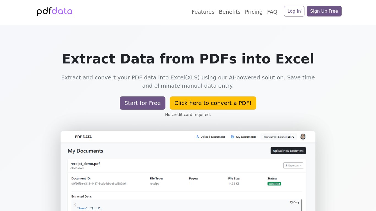This screenshot has height=211, width=376.
Task: Click the extracted data scrollbar
Action: click(302, 205)
